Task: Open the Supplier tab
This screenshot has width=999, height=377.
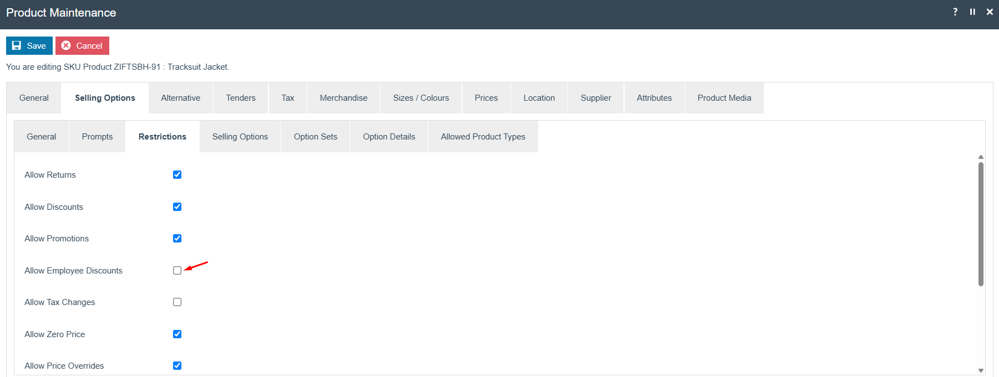Action: [596, 98]
